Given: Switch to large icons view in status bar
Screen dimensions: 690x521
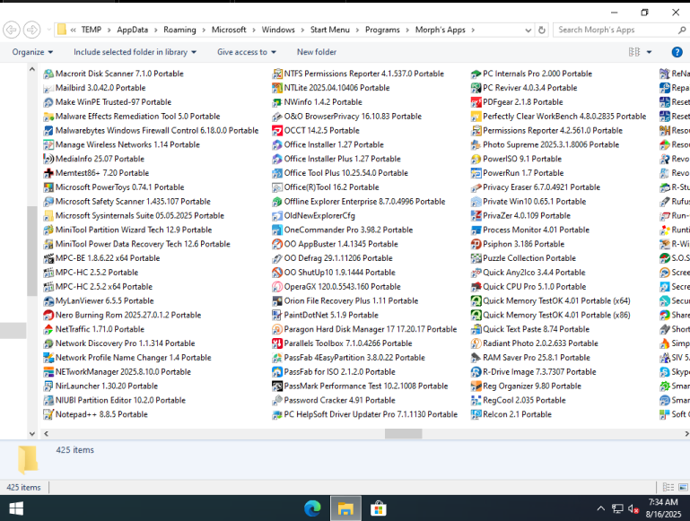Looking at the screenshot, I should [x=683, y=487].
